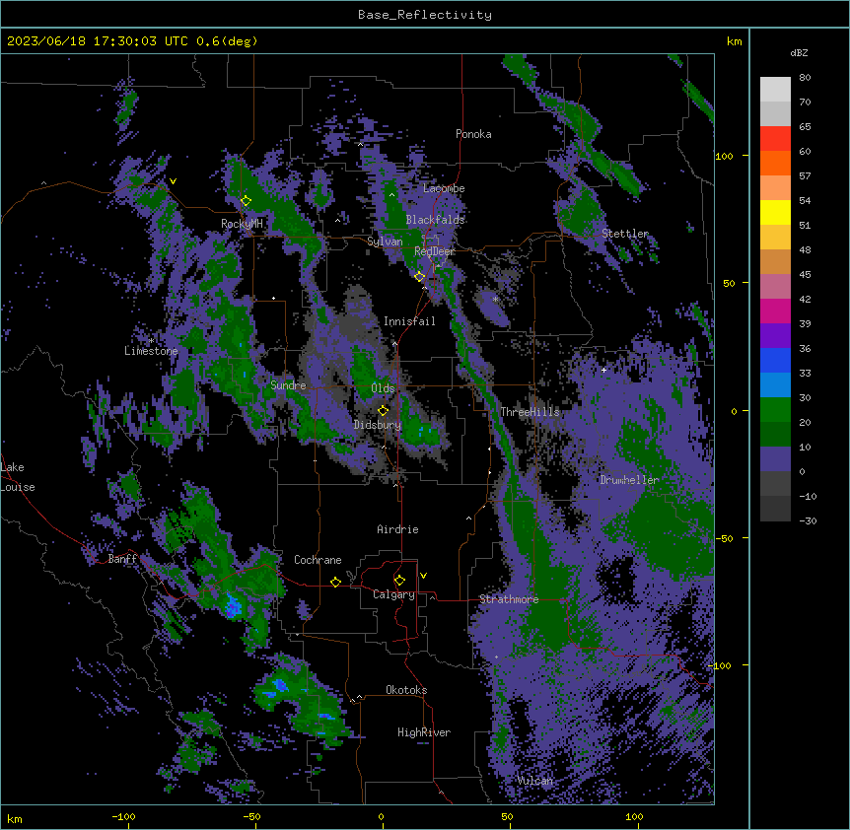Click the yellow marker near Cochrane
The width and height of the screenshot is (850, 830).
(x=335, y=582)
